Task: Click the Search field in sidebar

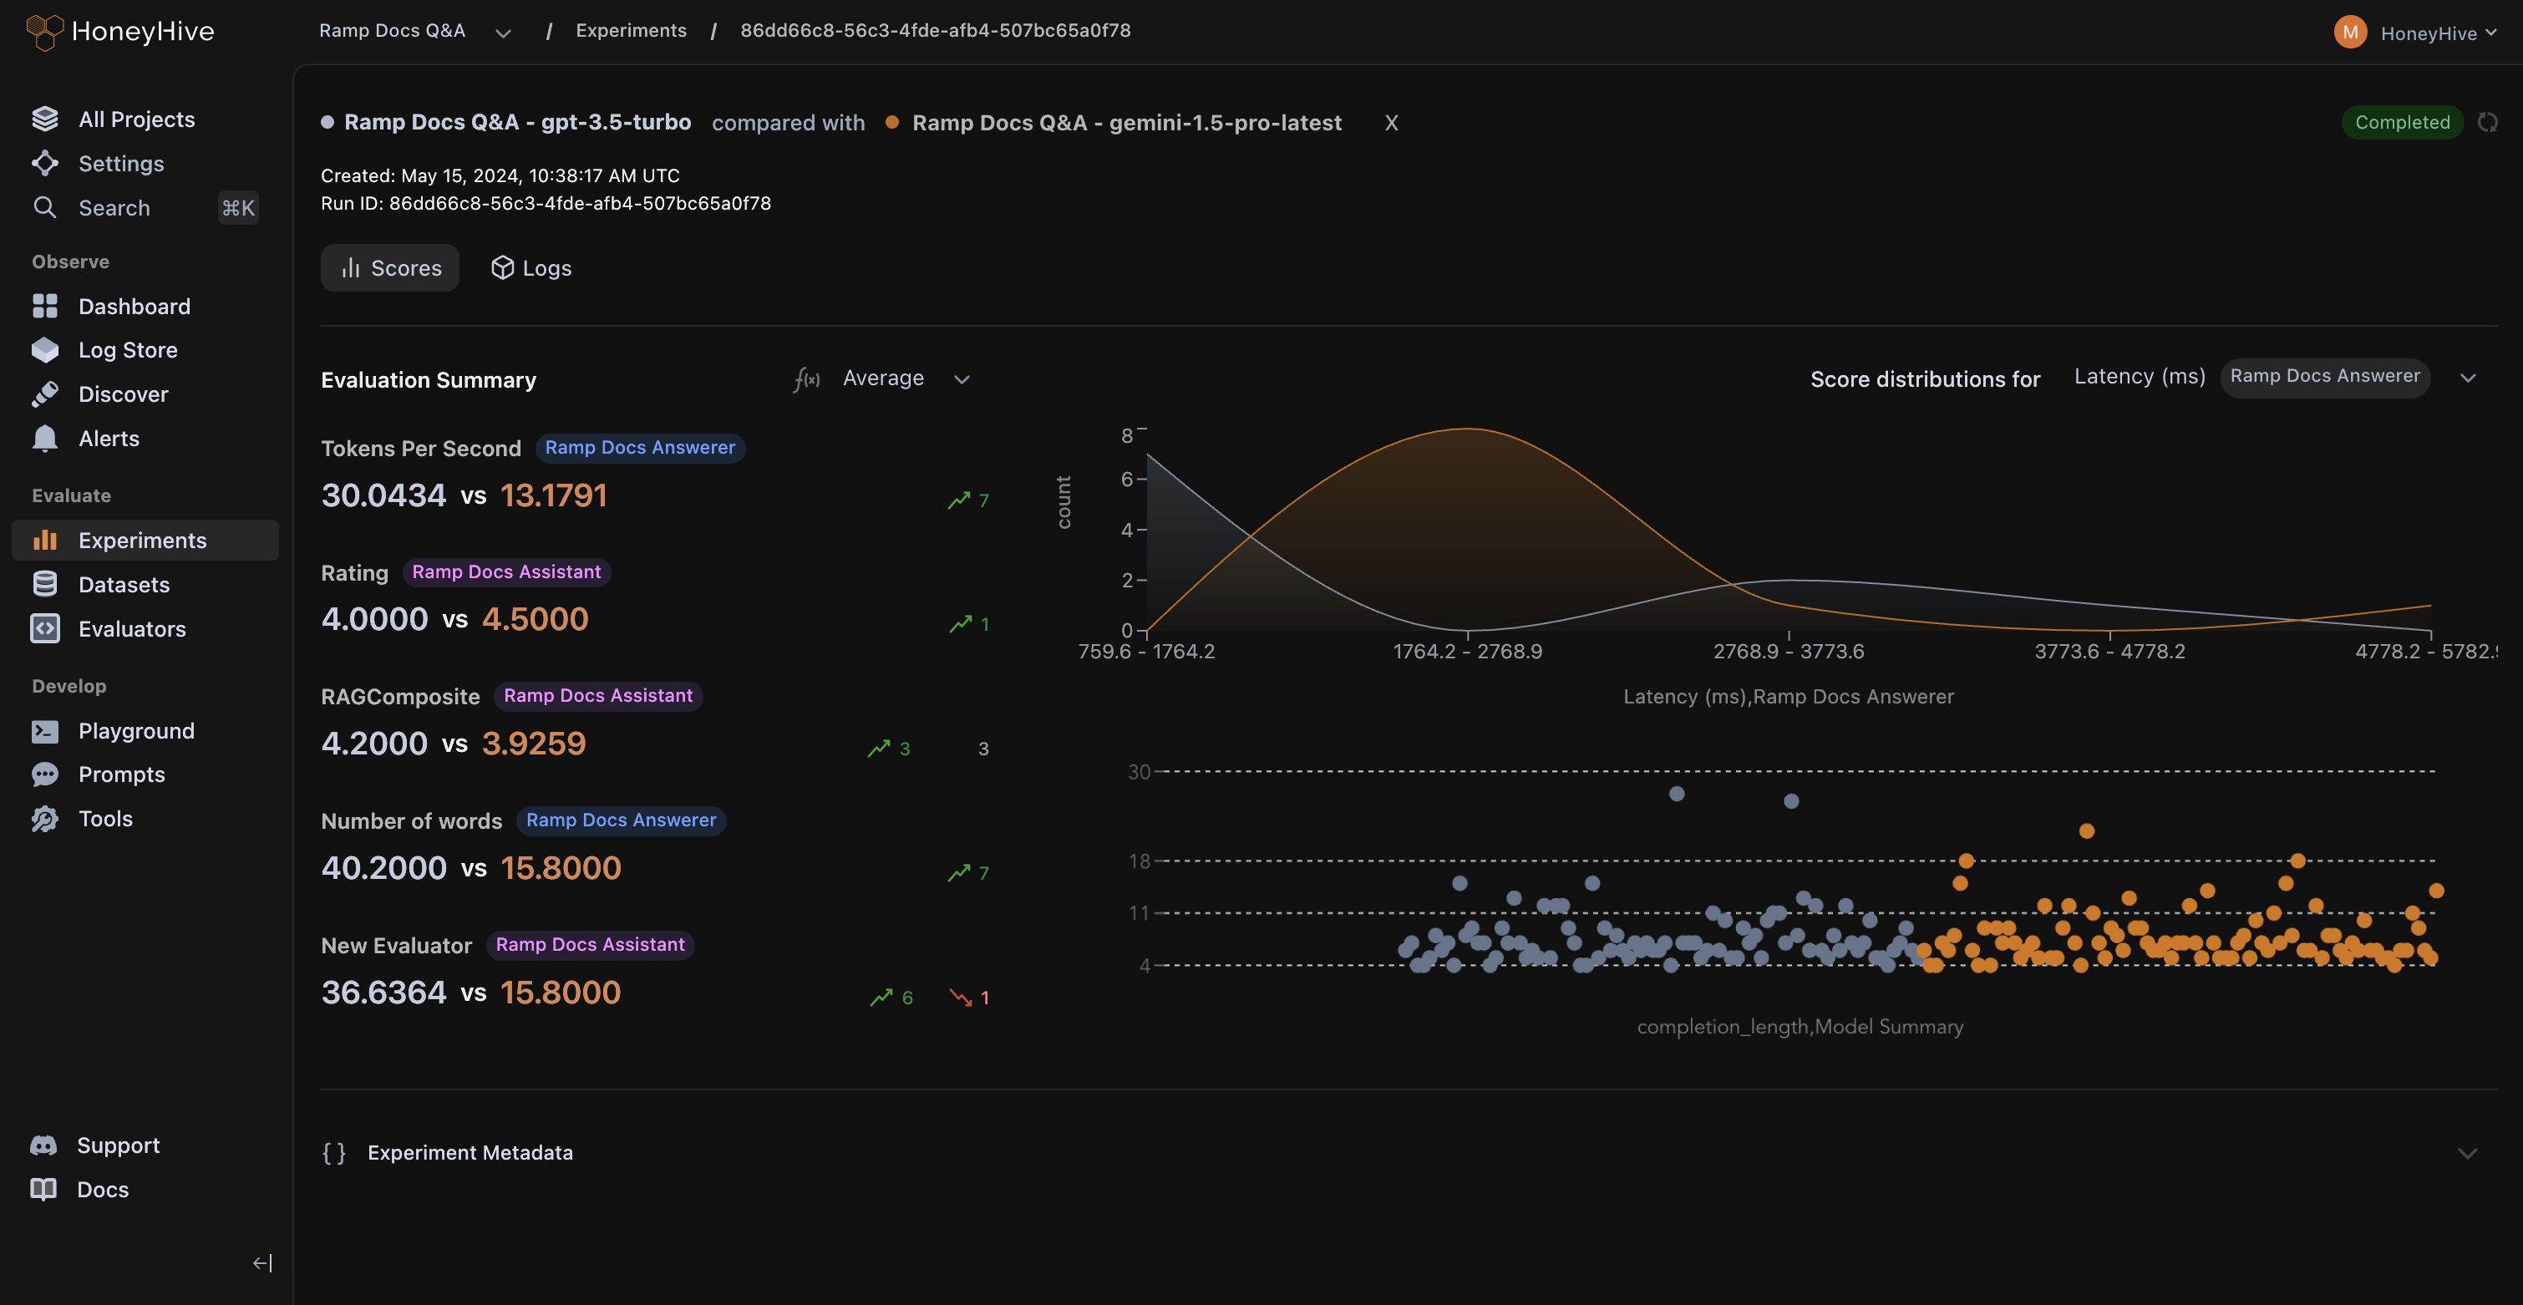Action: tap(145, 206)
